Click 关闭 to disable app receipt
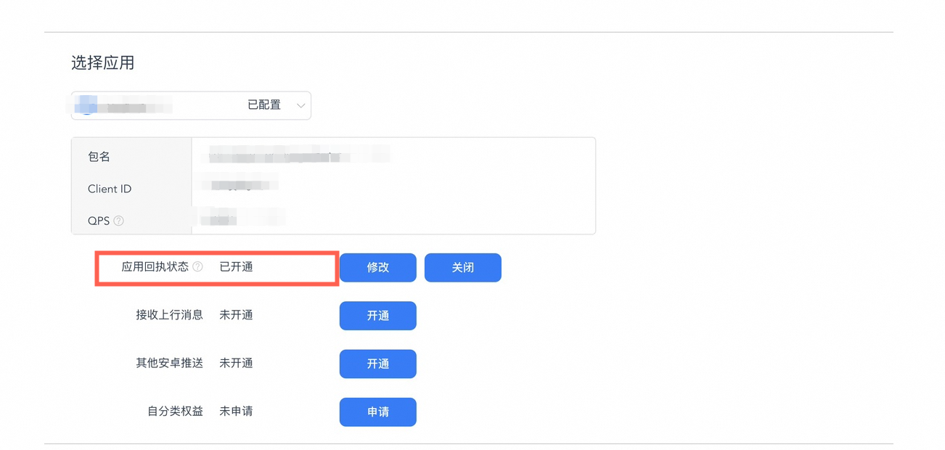Image resolution: width=945 pixels, height=450 pixels. pyautogui.click(x=462, y=268)
